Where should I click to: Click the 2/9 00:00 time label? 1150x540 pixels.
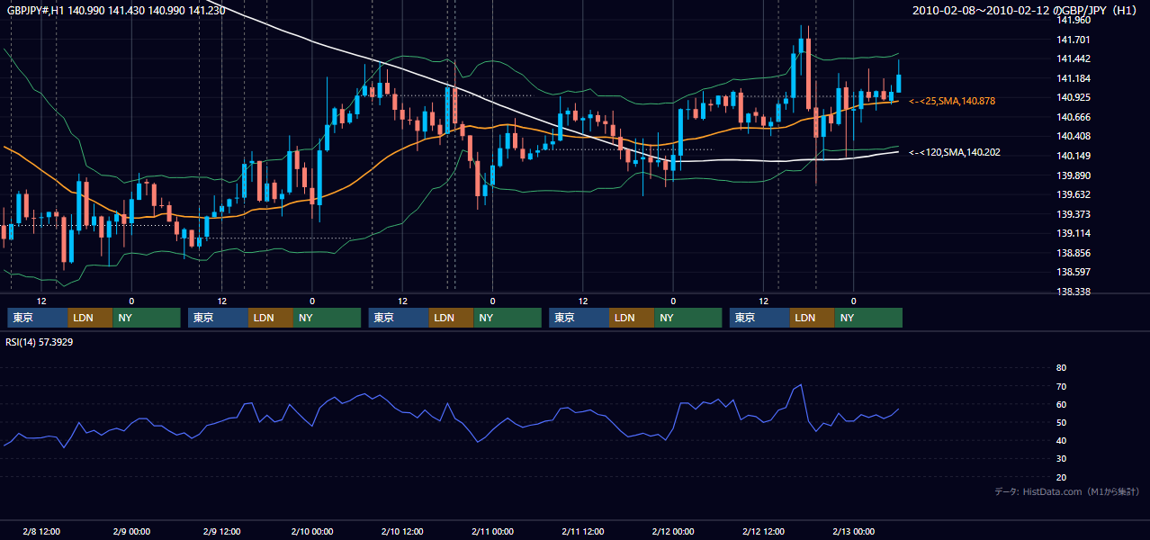click(x=131, y=531)
